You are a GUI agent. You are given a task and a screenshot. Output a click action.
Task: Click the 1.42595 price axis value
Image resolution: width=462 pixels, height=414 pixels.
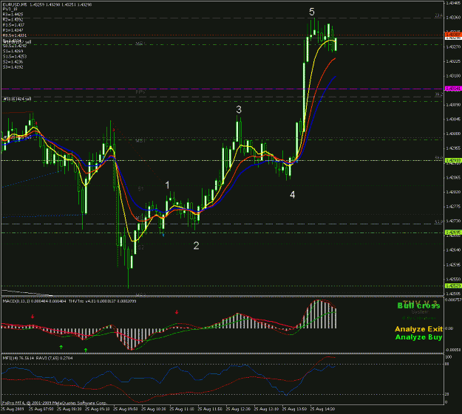453,265
